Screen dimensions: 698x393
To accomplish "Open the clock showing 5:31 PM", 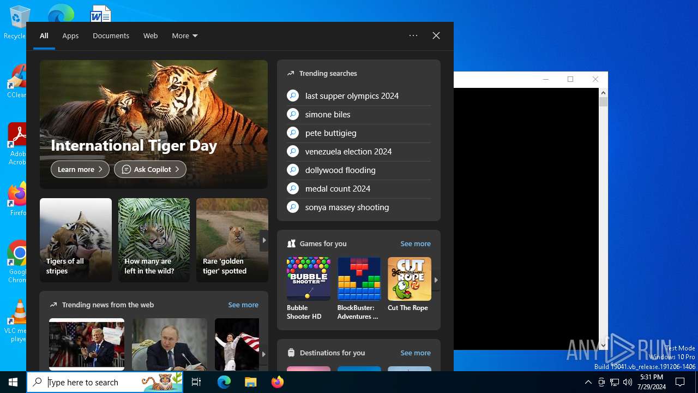I will tap(651, 382).
